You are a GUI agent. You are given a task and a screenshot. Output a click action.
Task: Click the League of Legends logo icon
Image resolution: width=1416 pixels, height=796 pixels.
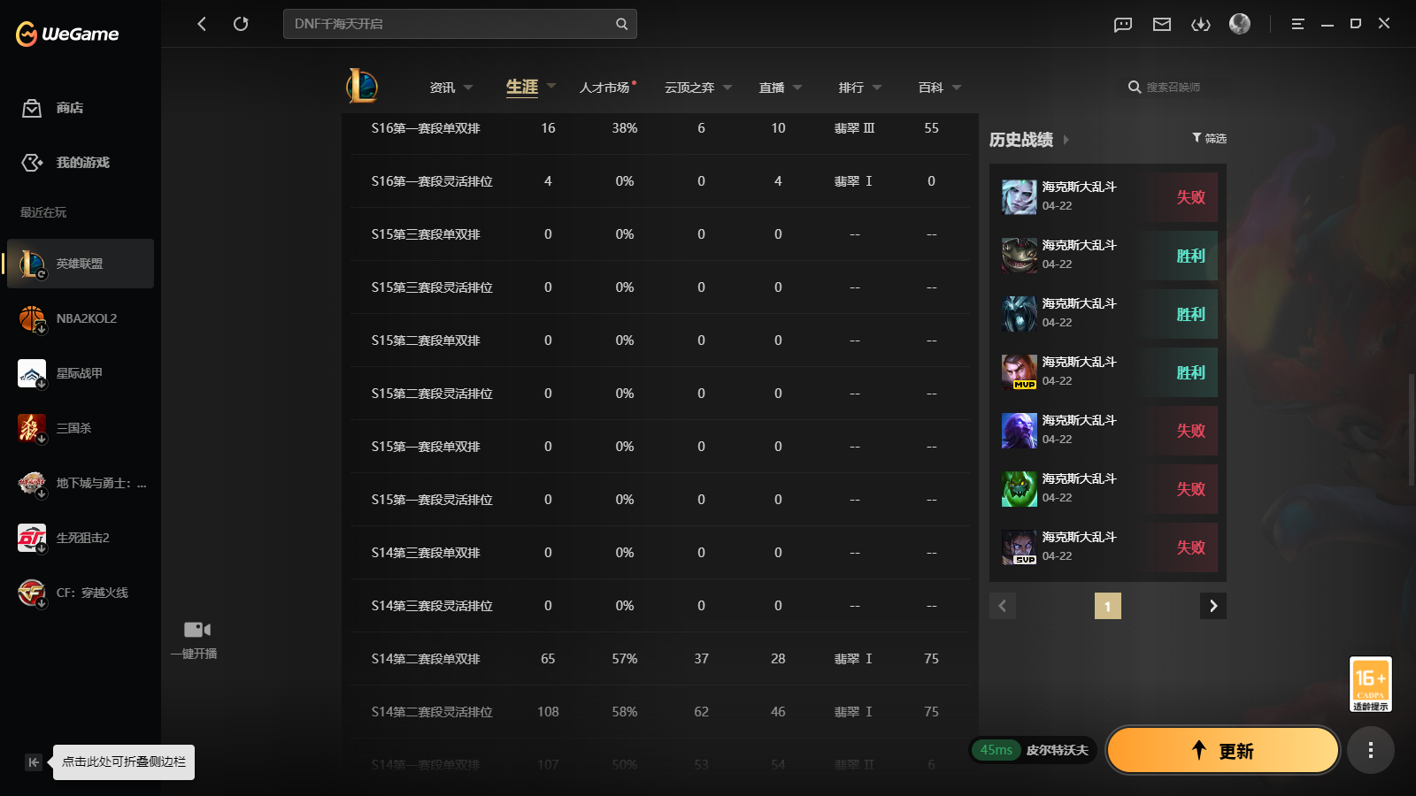pyautogui.click(x=362, y=87)
